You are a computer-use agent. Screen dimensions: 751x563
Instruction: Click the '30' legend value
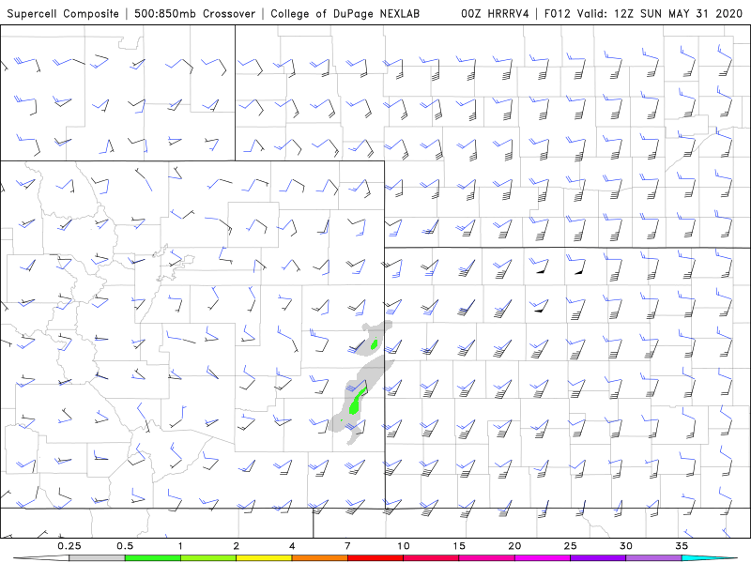(x=626, y=546)
